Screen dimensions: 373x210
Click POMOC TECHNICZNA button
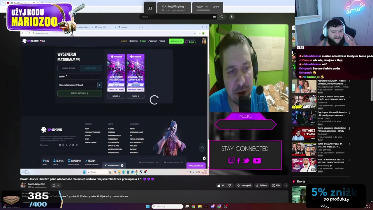click(x=196, y=166)
